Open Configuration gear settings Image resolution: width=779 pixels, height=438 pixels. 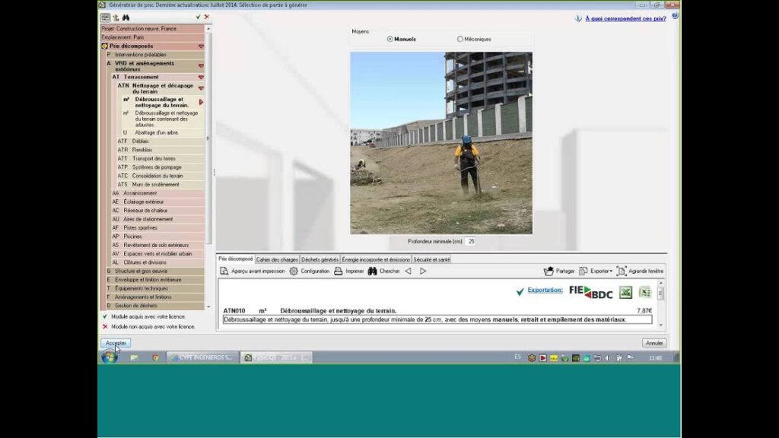(294, 271)
